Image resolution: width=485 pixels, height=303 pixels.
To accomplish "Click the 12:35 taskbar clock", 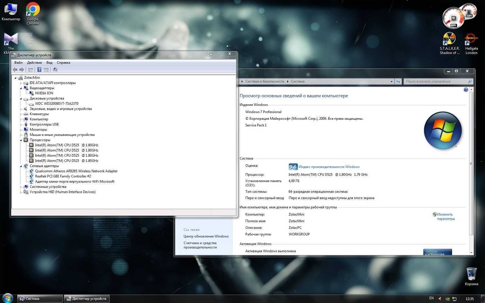I will 469,299.
